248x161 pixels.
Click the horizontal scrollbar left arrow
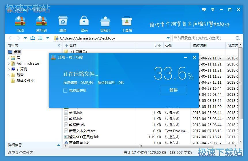coord(65,146)
